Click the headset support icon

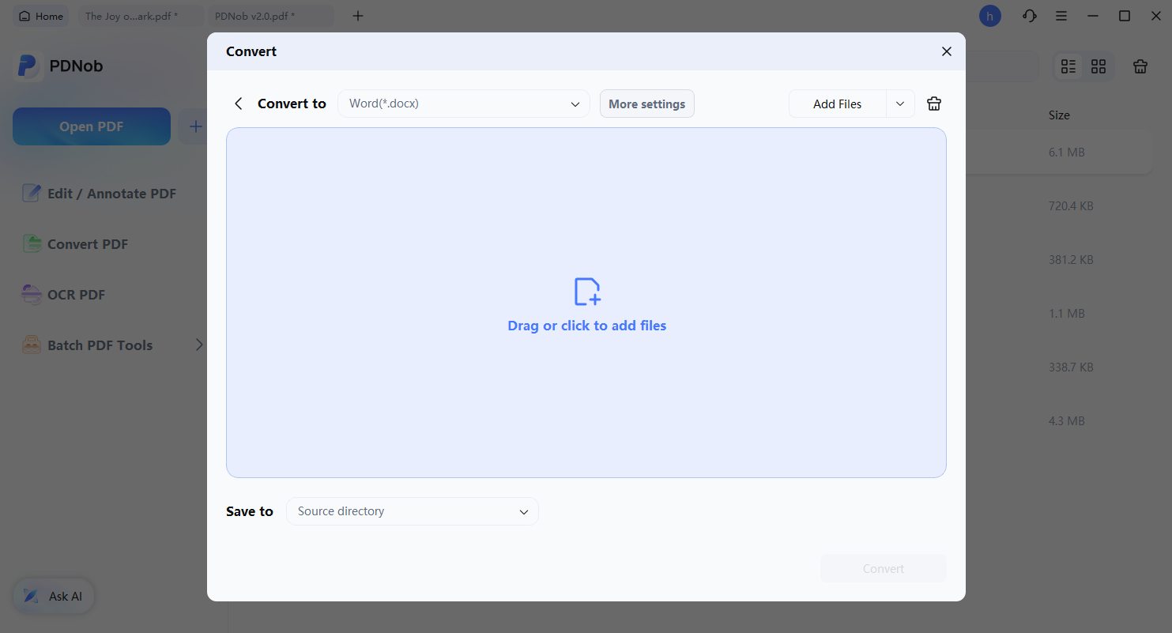point(1029,16)
